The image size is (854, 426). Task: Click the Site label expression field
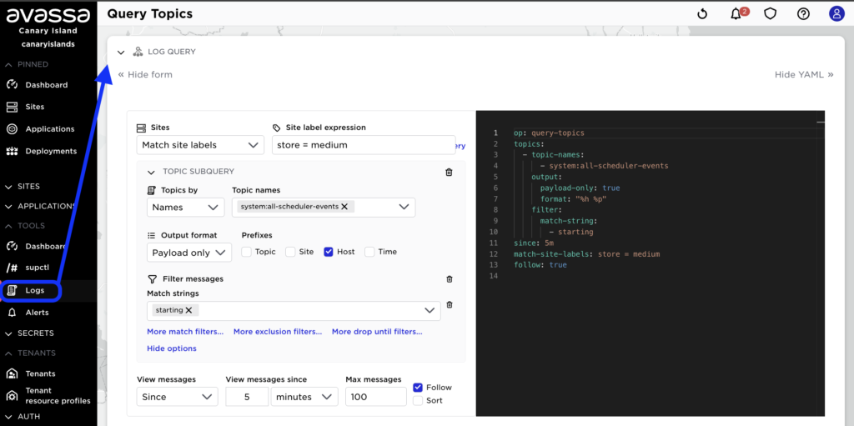364,145
